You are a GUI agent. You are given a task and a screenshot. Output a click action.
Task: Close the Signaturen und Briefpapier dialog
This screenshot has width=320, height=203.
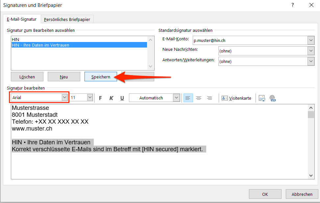pos(311,5)
